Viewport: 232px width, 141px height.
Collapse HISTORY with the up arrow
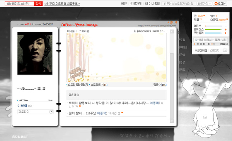point(51,100)
